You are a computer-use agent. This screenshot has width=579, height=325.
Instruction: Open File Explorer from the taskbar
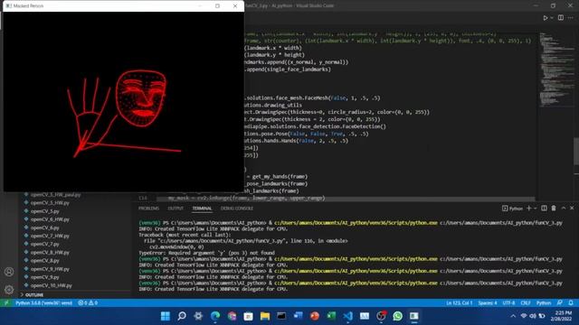(x=265, y=316)
